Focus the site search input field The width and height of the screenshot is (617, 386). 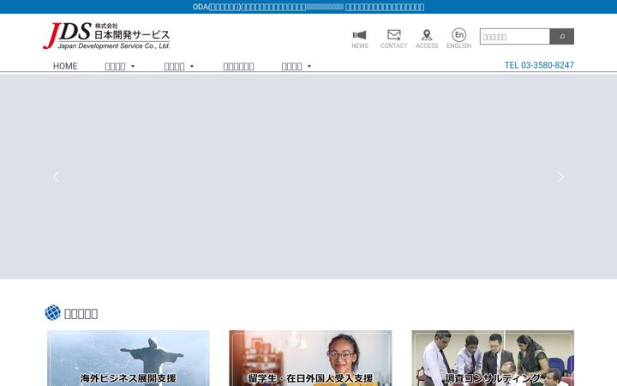(515, 37)
